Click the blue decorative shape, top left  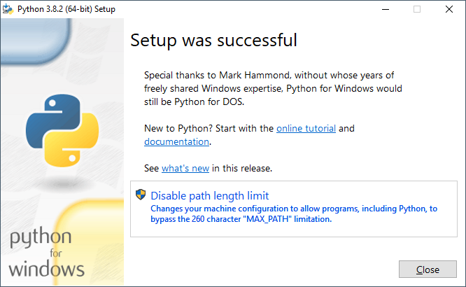36,41
